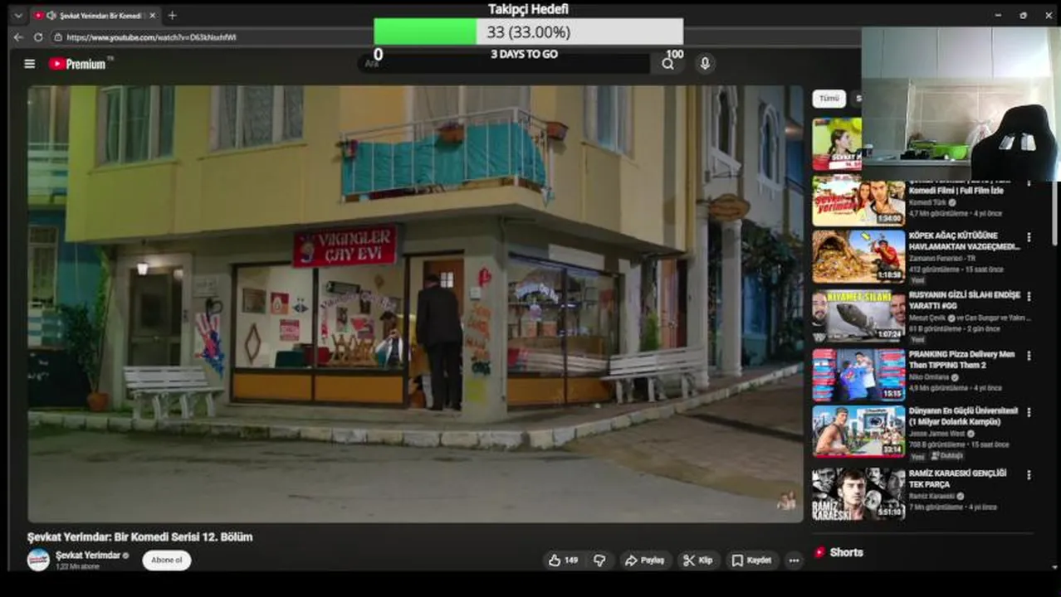Open the RUSYANIN GİZLİ SİLAHI video thumbnail
The height and width of the screenshot is (597, 1061).
[x=858, y=316]
